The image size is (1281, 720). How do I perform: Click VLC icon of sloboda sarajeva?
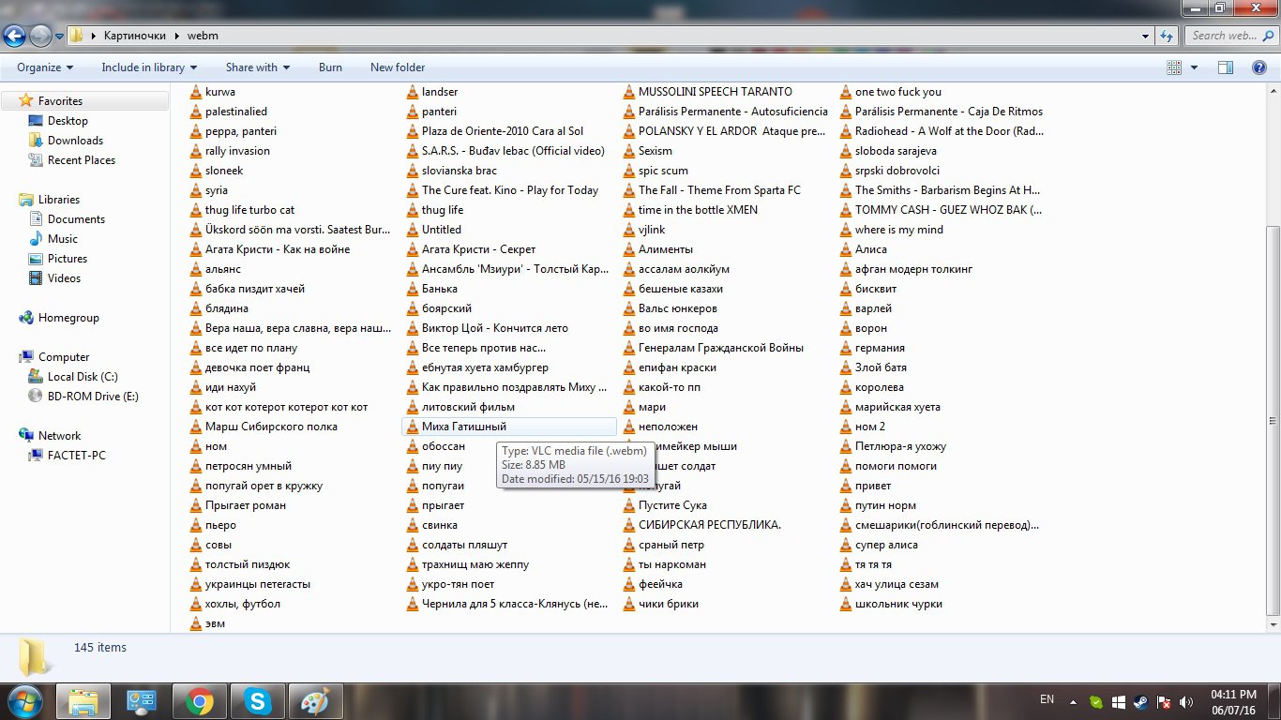point(845,151)
